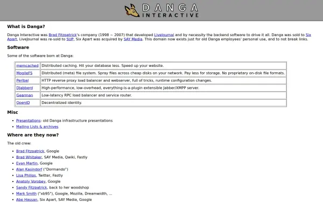Click 'old Danga infrastructure presentations' text

(x=78, y=121)
